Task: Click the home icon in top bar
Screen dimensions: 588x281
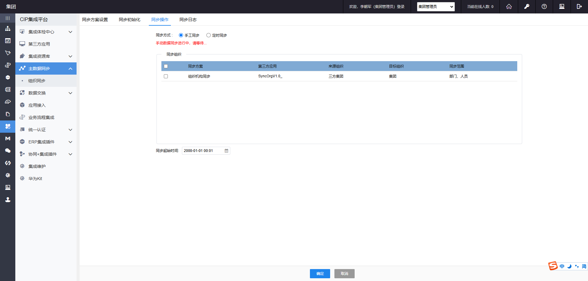Action: click(x=509, y=6)
